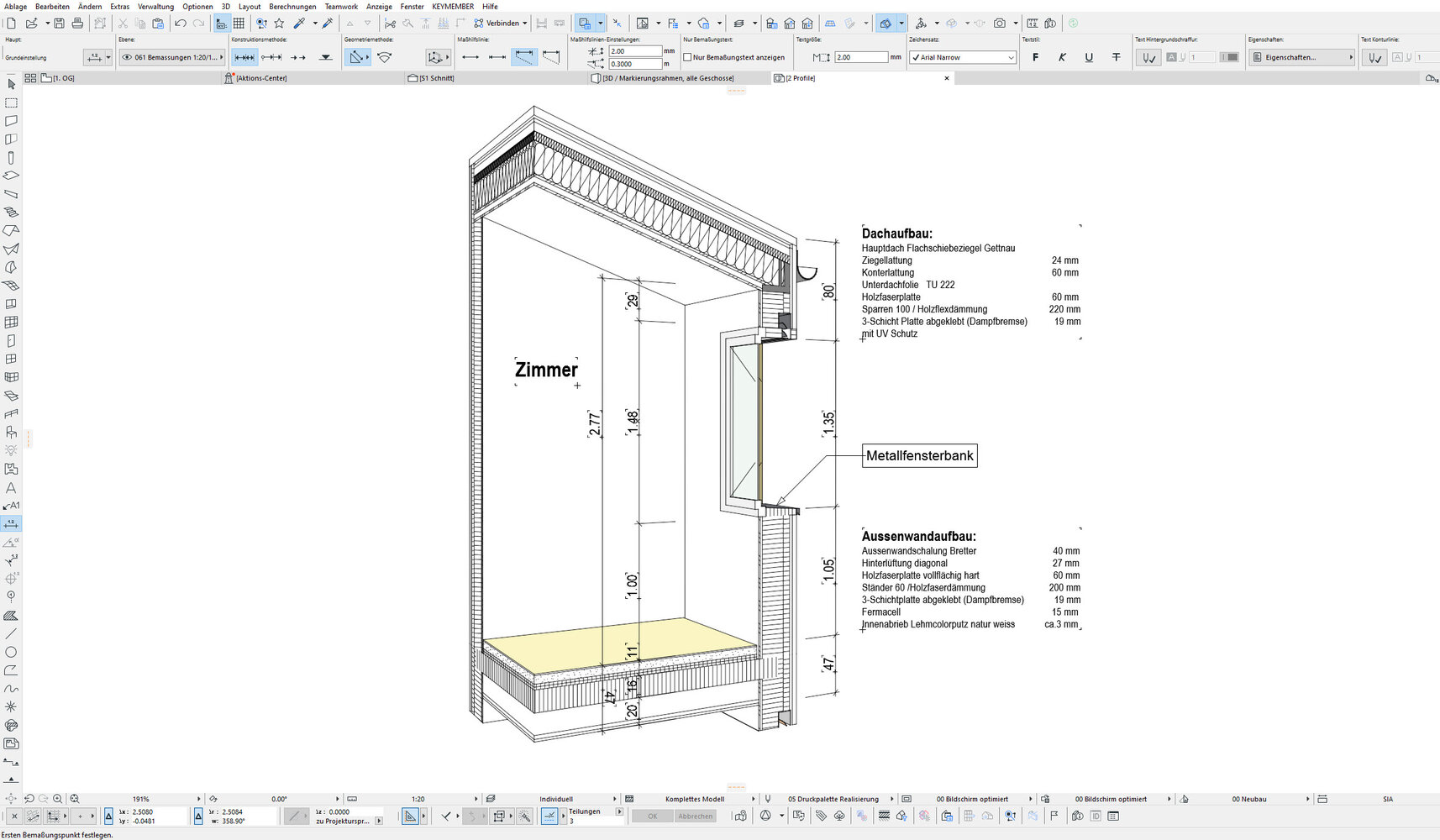Select the Label tool (A1) in toolbox
This screenshot has width=1440, height=840.
coord(11,506)
